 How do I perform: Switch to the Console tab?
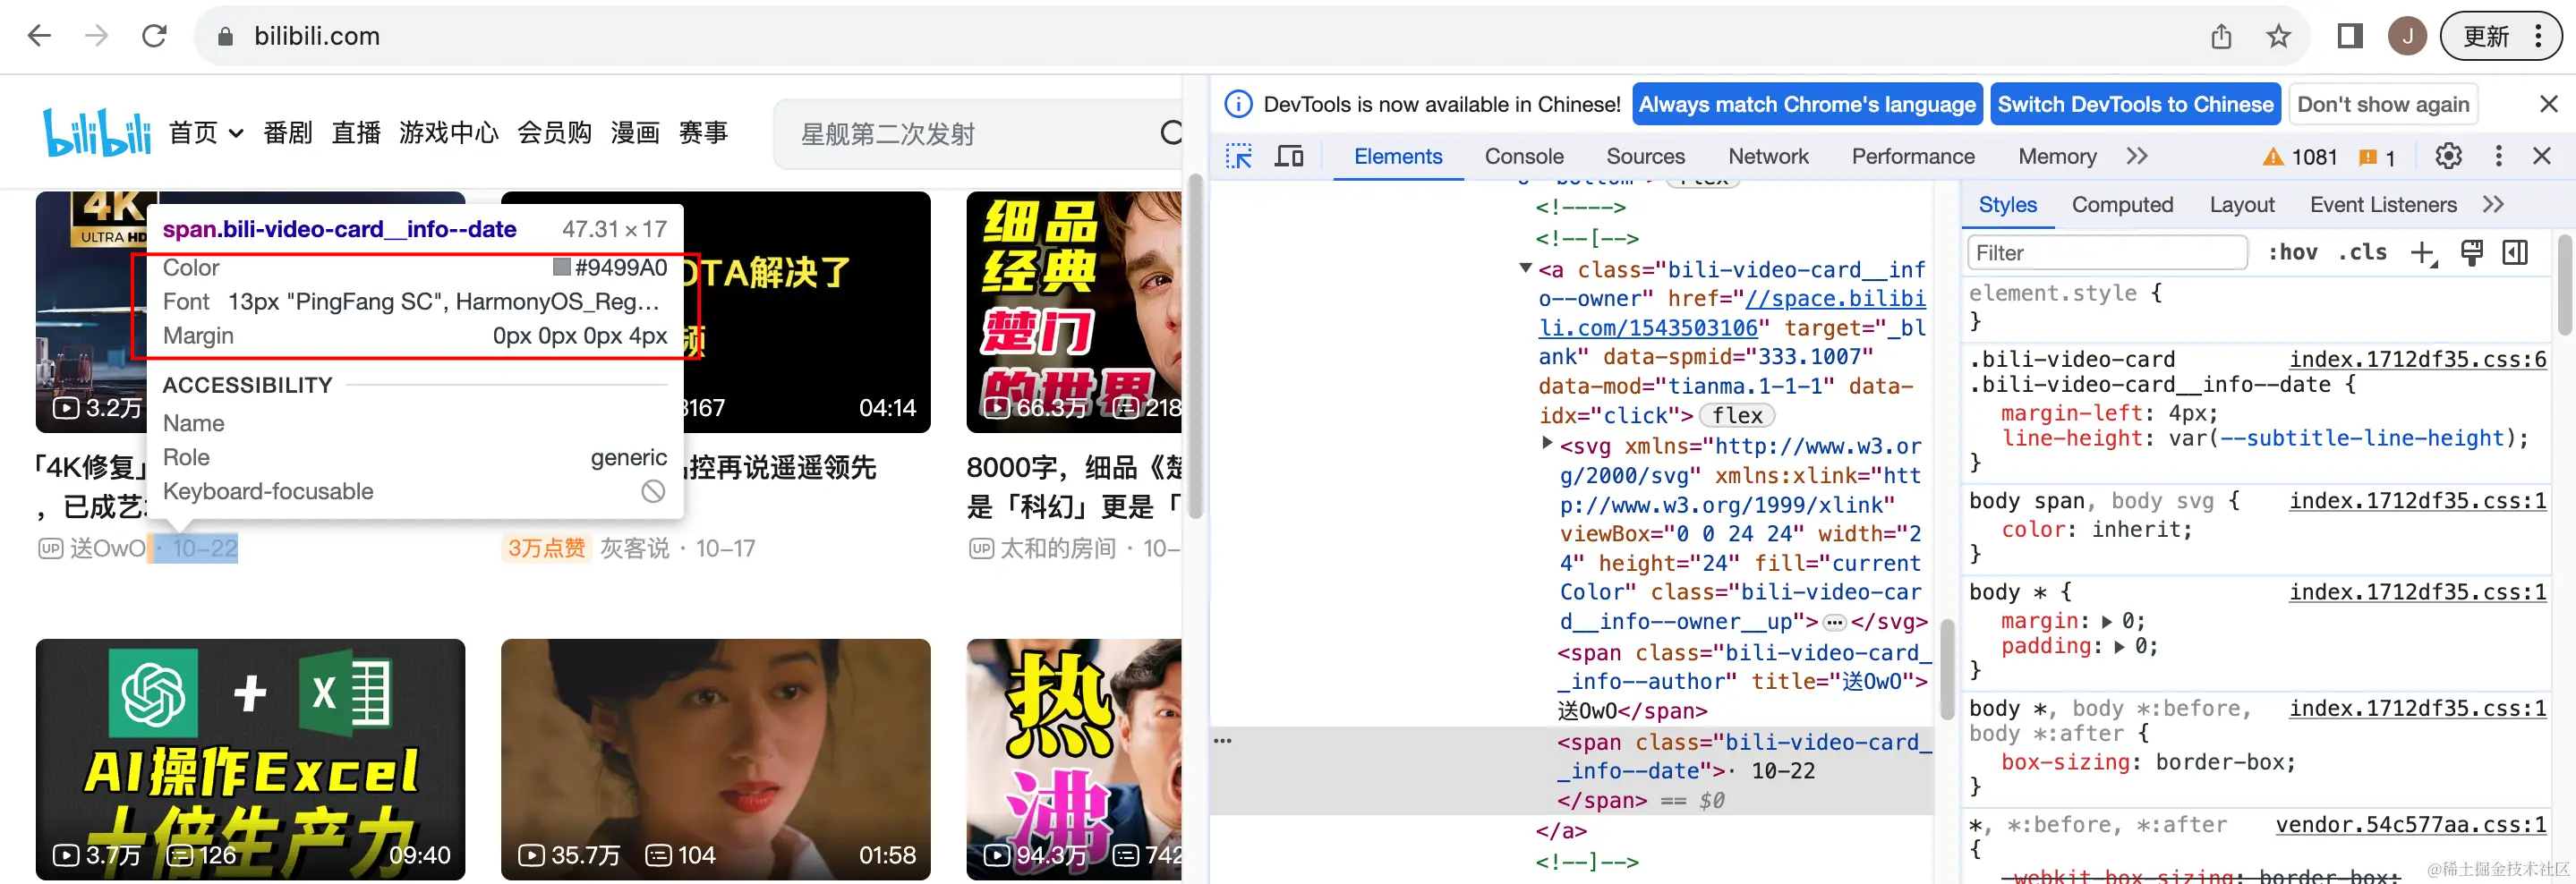click(1523, 156)
